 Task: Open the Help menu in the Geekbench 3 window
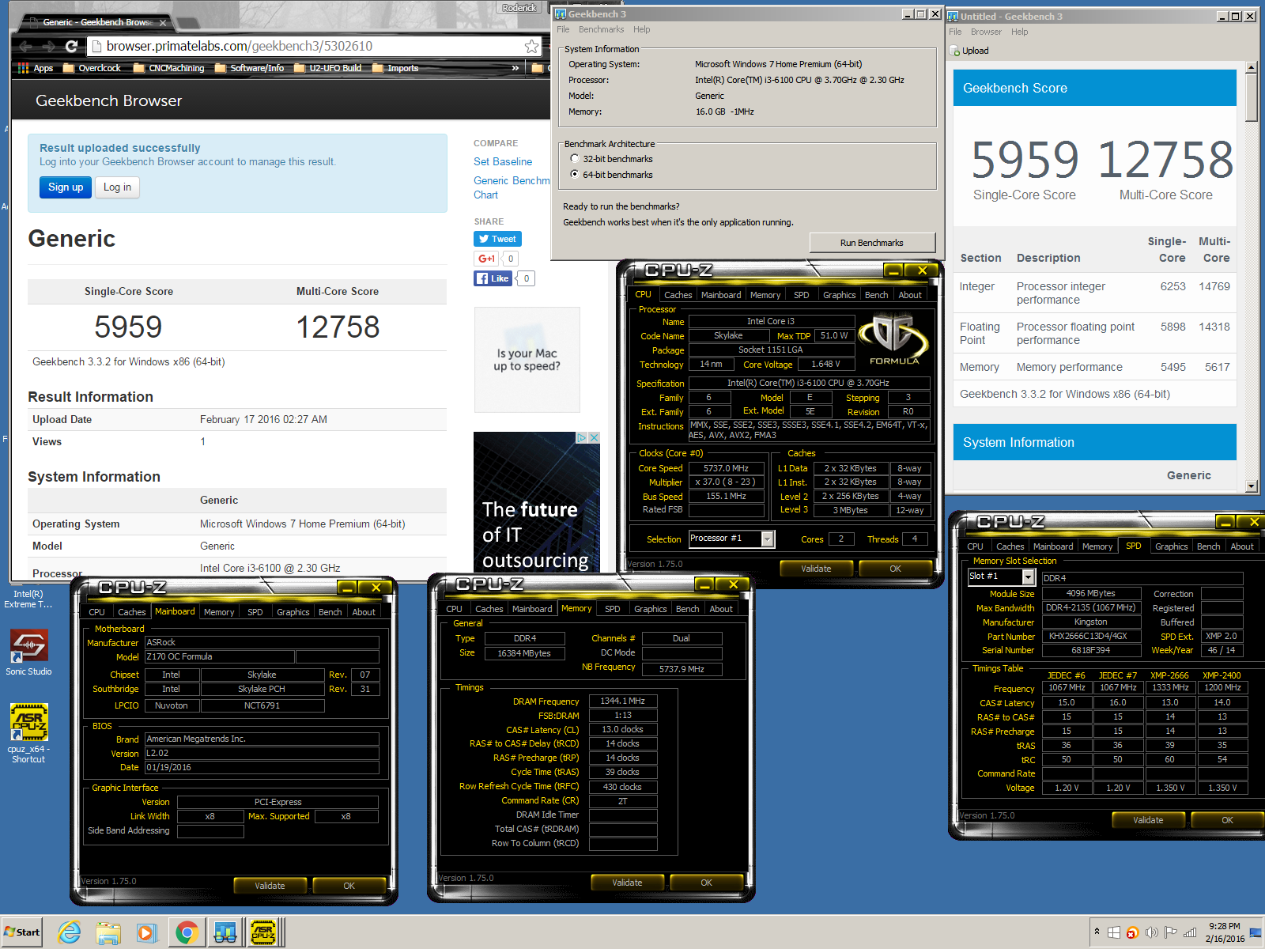[x=641, y=30]
